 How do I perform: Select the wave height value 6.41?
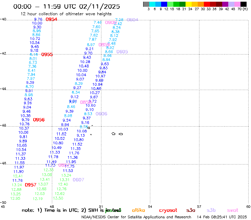pyautogui.click(x=32, y=70)
